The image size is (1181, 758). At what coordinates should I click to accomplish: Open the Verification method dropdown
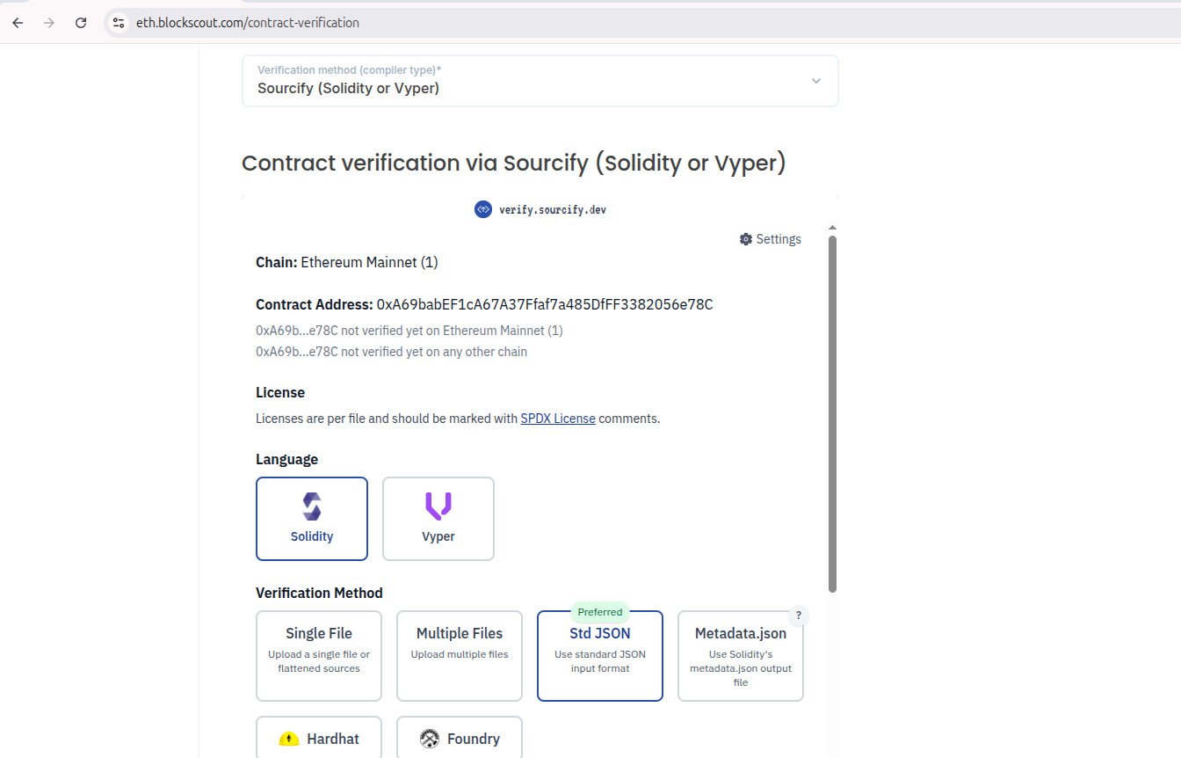[x=540, y=81]
